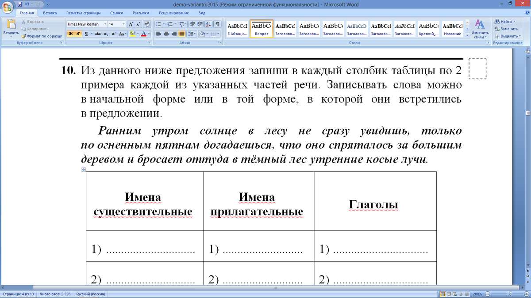Screen dimensions: 531x298
Task: Align the text to the left
Action: pyautogui.click(x=159, y=34)
